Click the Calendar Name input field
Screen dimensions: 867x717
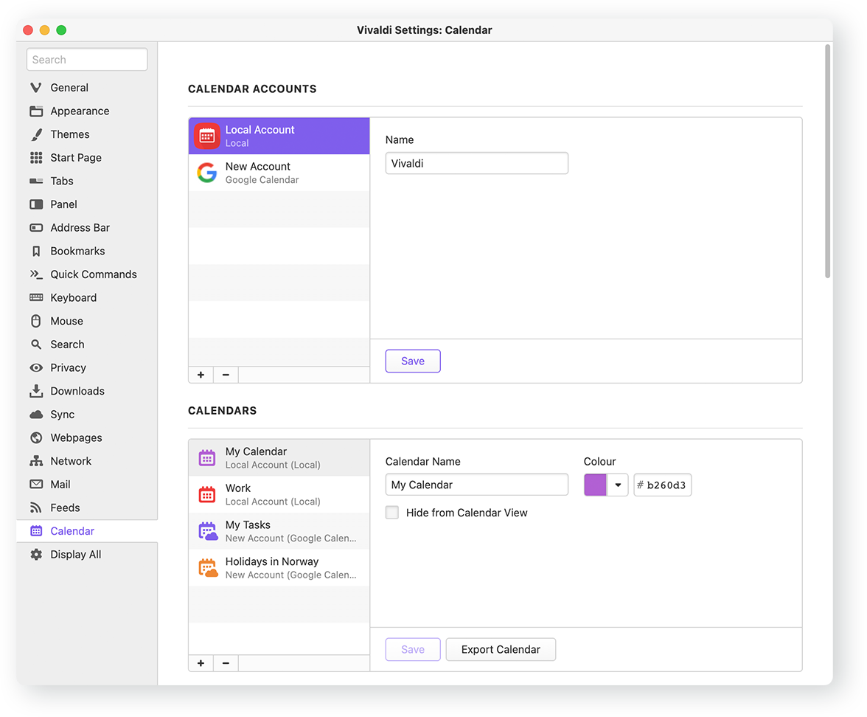coord(476,485)
